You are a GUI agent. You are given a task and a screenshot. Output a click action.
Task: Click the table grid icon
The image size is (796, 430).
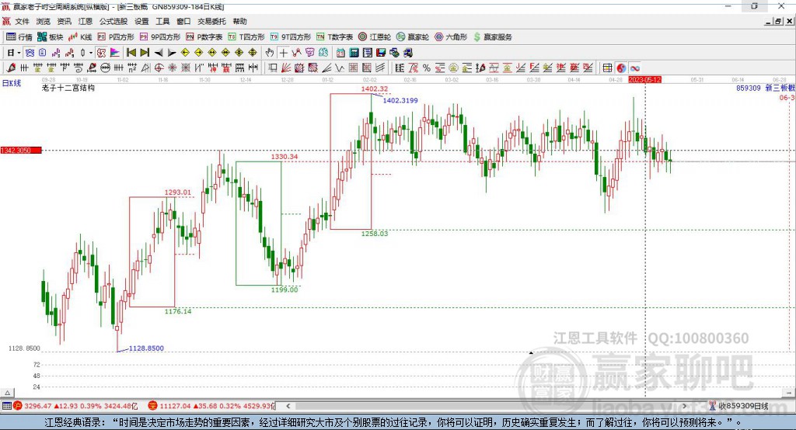click(607, 68)
